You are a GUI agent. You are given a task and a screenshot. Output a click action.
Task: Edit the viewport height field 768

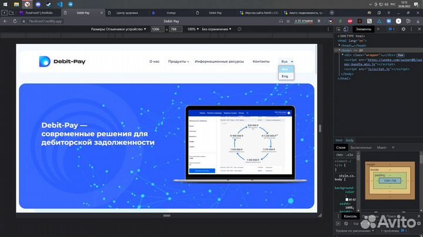point(175,29)
